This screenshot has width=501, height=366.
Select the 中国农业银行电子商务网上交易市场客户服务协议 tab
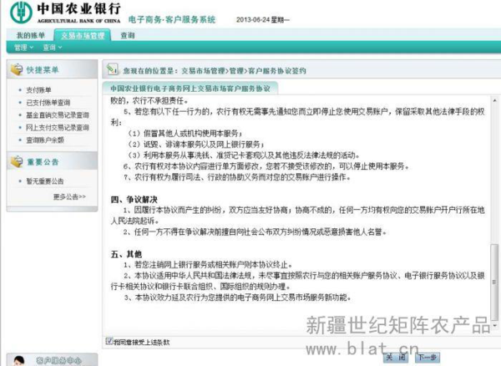point(190,89)
